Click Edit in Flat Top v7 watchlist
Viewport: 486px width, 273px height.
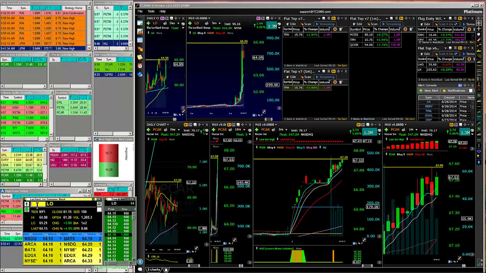tap(291, 24)
